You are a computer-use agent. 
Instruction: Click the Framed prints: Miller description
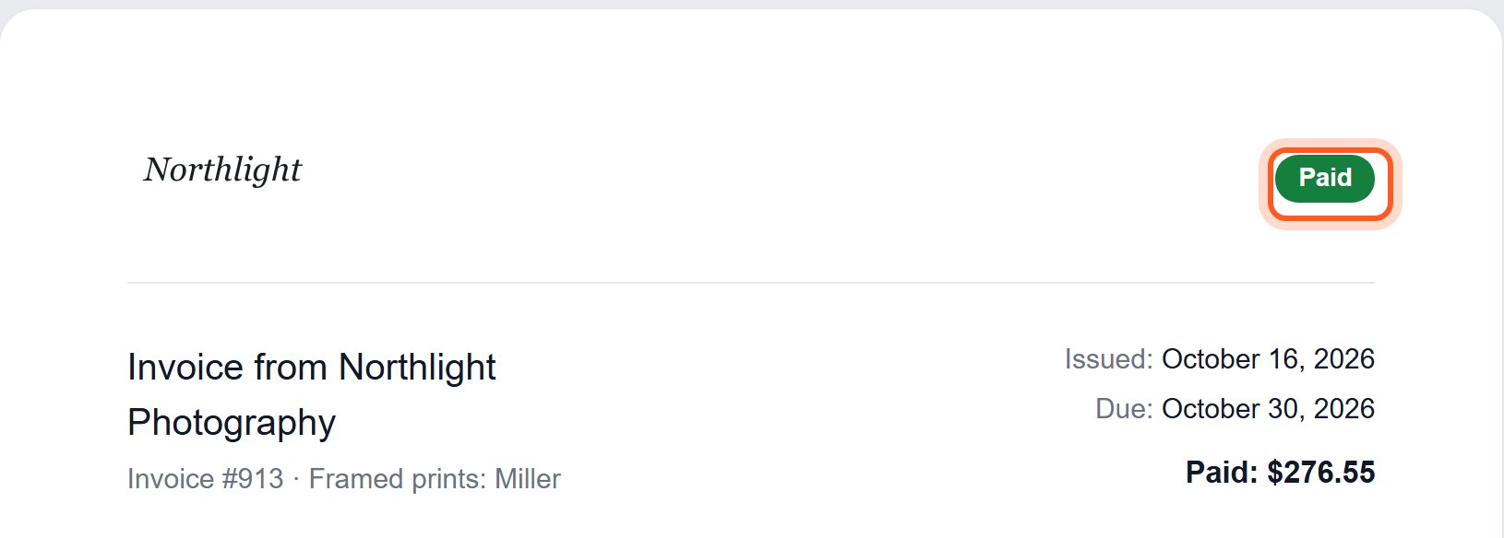(435, 479)
